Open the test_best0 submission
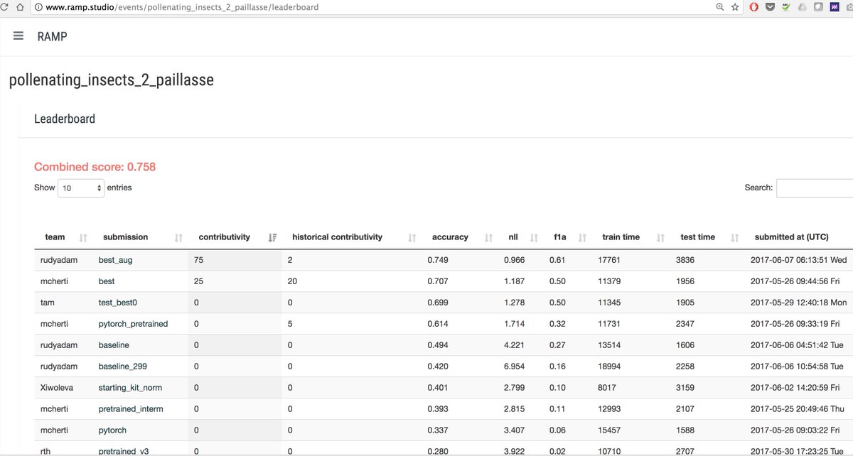The height and width of the screenshot is (456, 853). coord(117,303)
